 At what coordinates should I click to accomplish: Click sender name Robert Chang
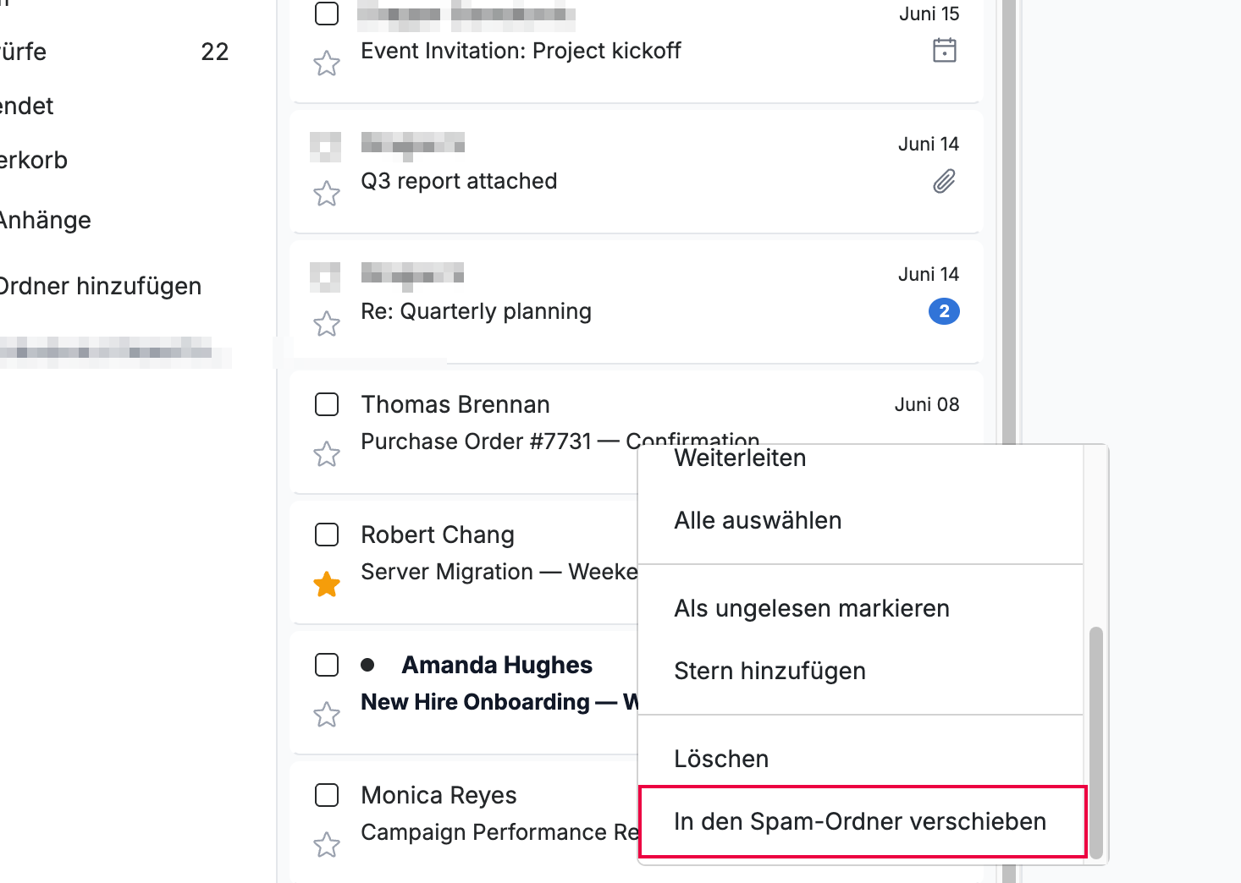[438, 535]
